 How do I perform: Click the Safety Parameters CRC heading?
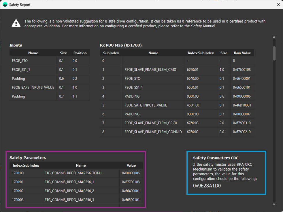point(216,158)
